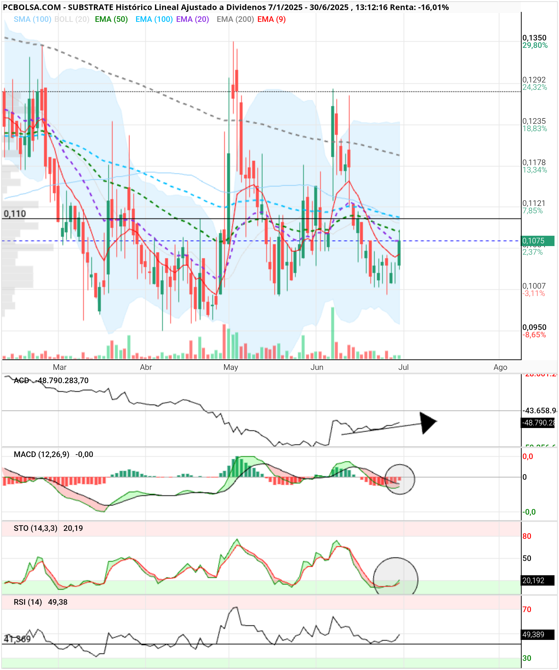Click the -3,11% axis percentage

[534, 294]
